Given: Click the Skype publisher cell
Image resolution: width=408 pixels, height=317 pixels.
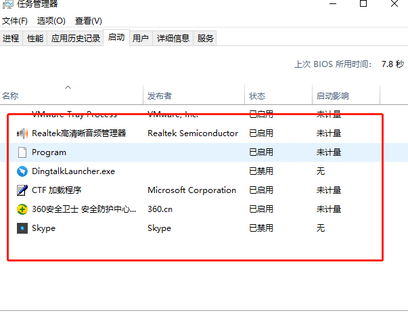Looking at the screenshot, I should [159, 228].
